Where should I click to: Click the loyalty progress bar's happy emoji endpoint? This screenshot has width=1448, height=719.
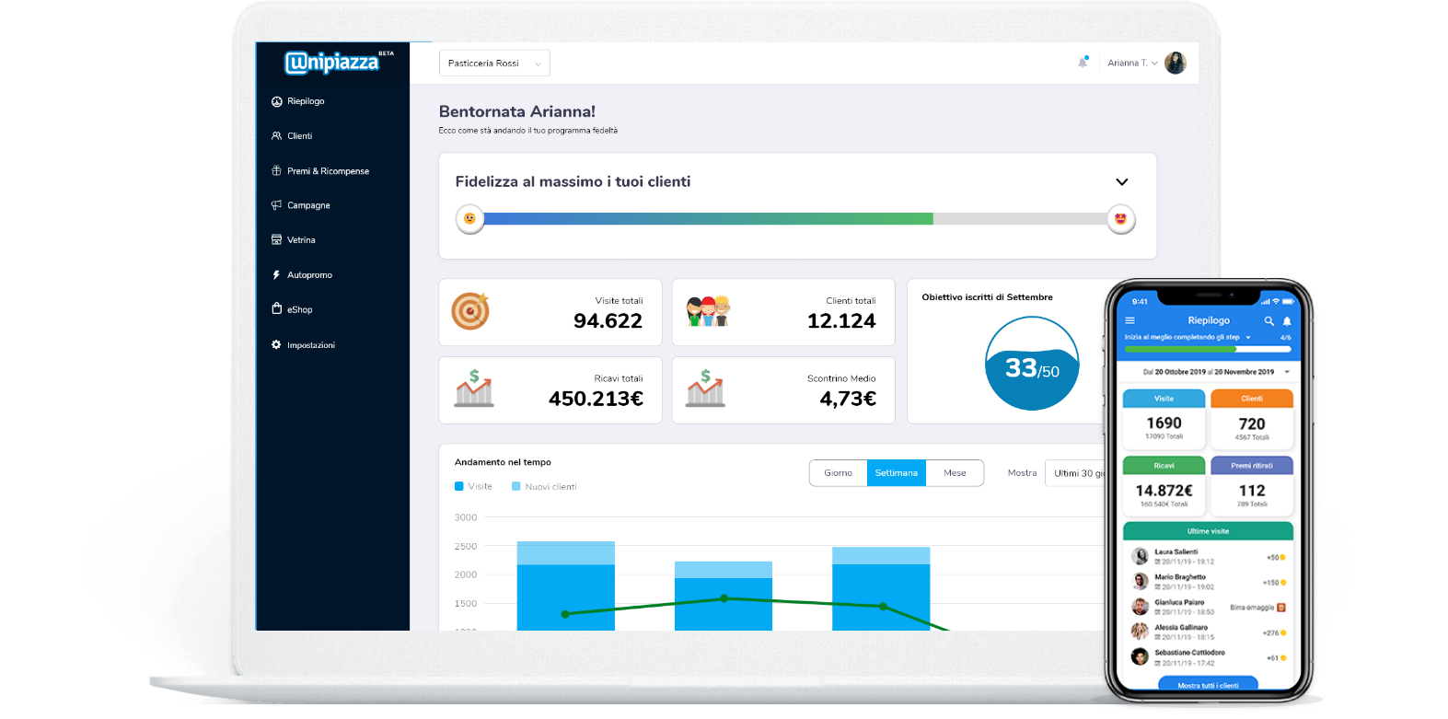click(x=1120, y=219)
